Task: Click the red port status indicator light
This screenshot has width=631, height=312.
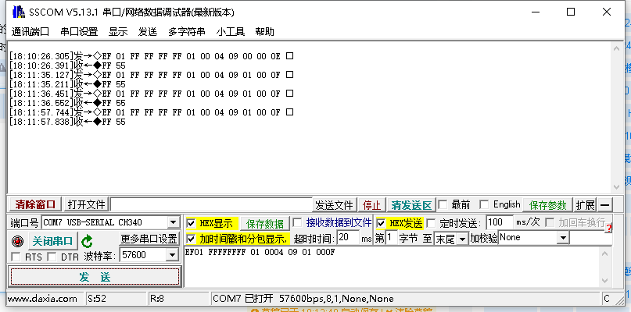Action: (17, 241)
